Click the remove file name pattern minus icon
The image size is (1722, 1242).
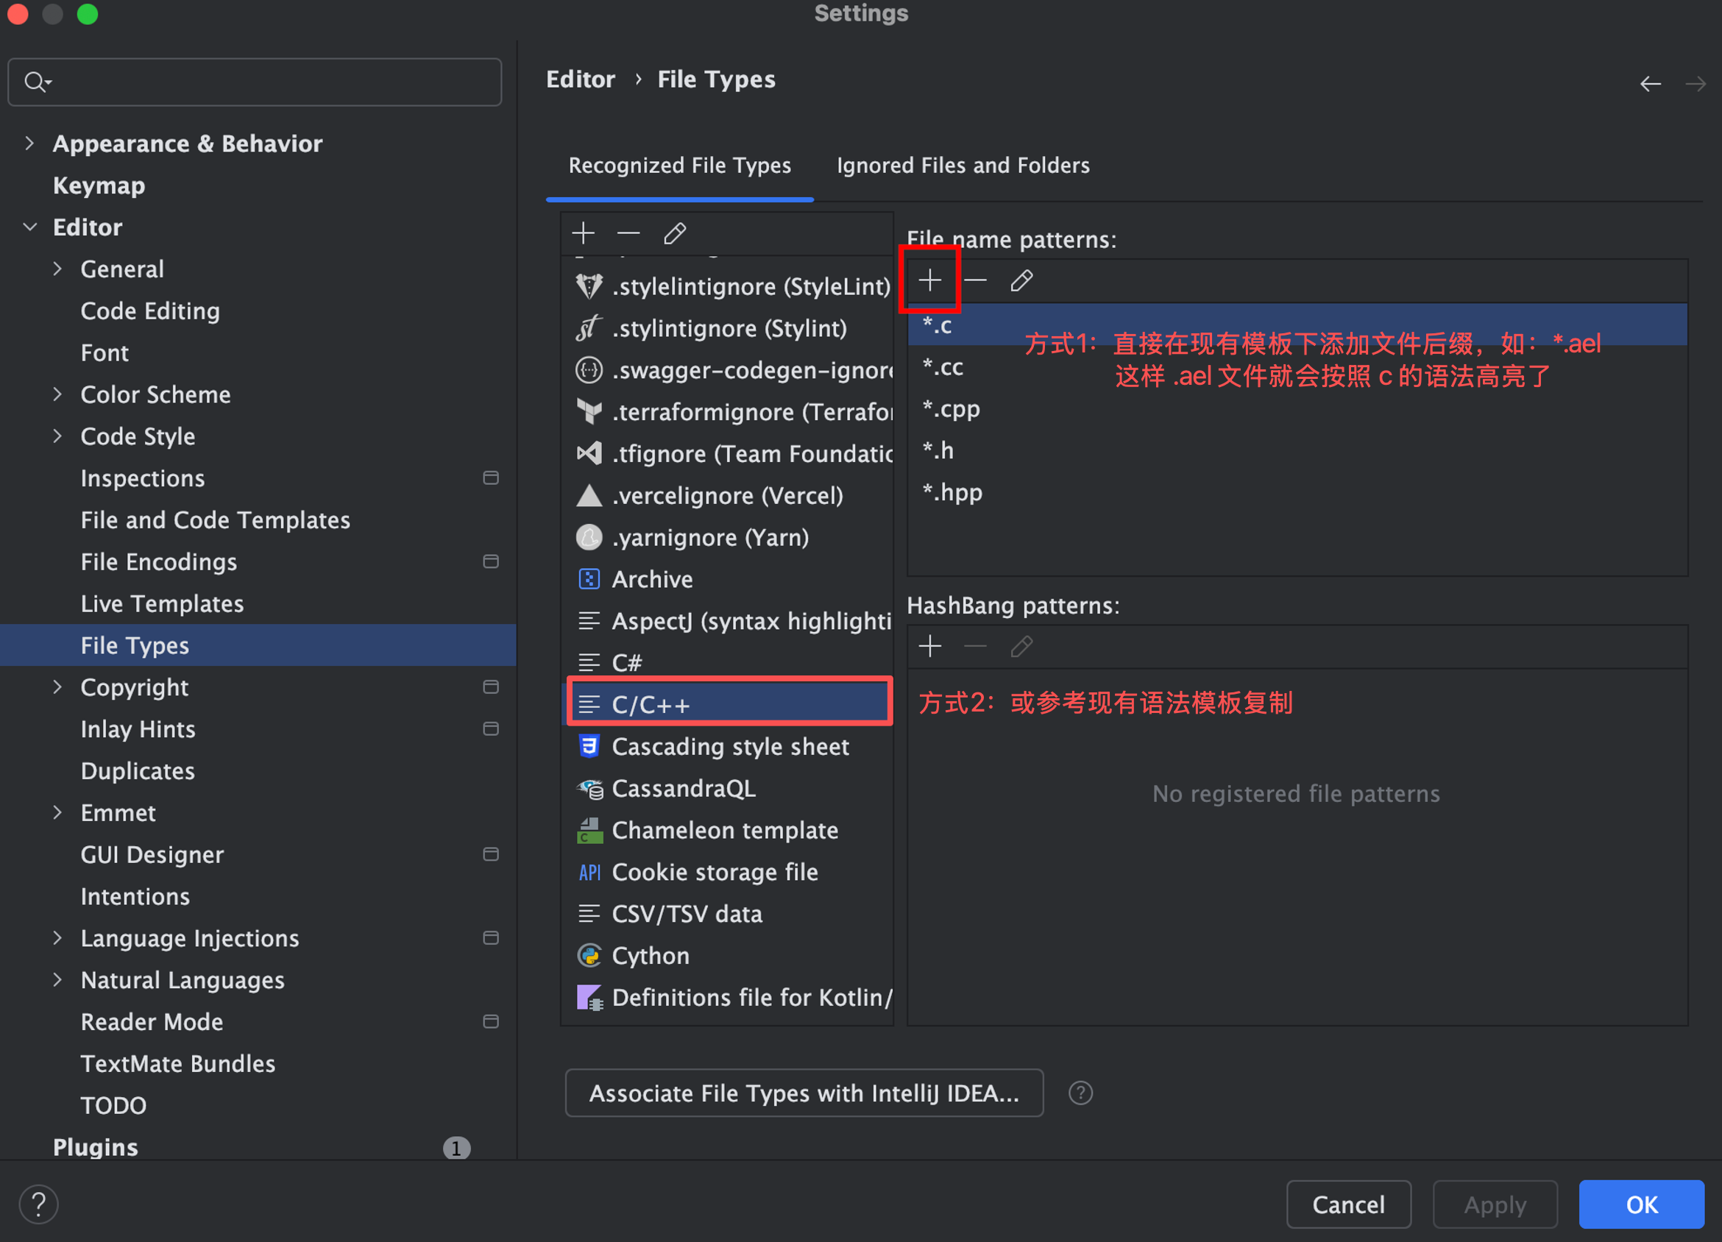(x=976, y=281)
